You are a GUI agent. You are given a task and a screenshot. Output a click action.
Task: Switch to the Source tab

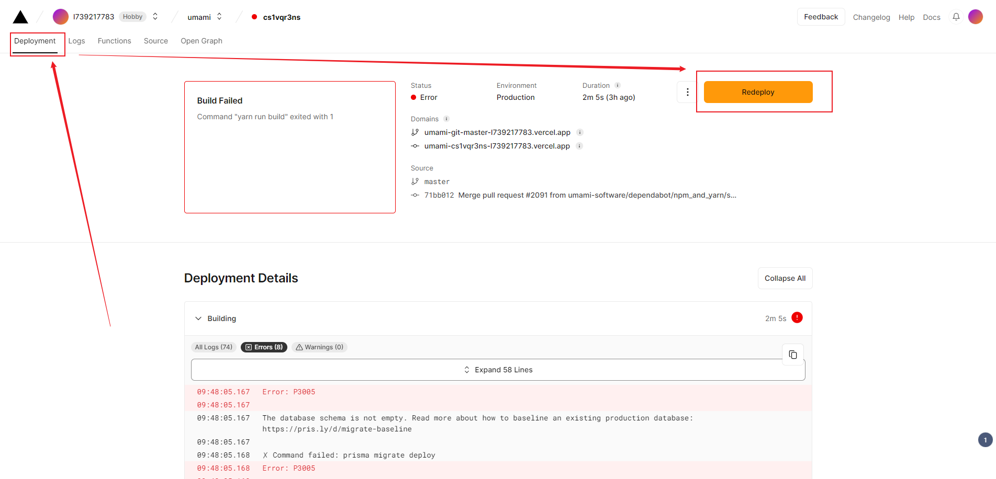coord(156,41)
